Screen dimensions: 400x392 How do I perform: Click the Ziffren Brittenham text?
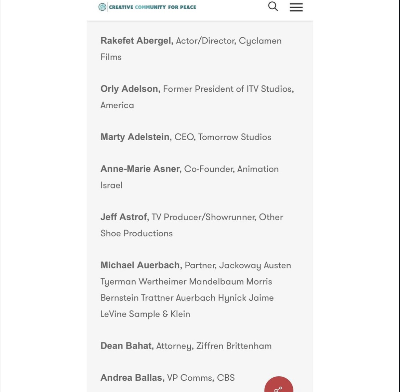point(234,346)
